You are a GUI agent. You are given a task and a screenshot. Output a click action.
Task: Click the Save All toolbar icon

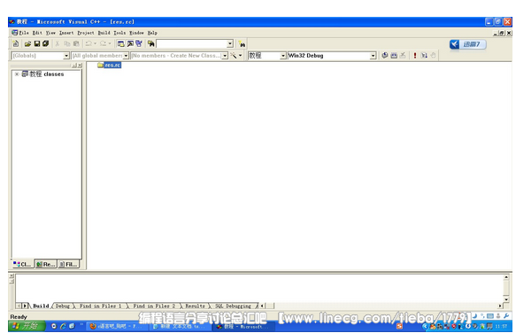point(45,43)
